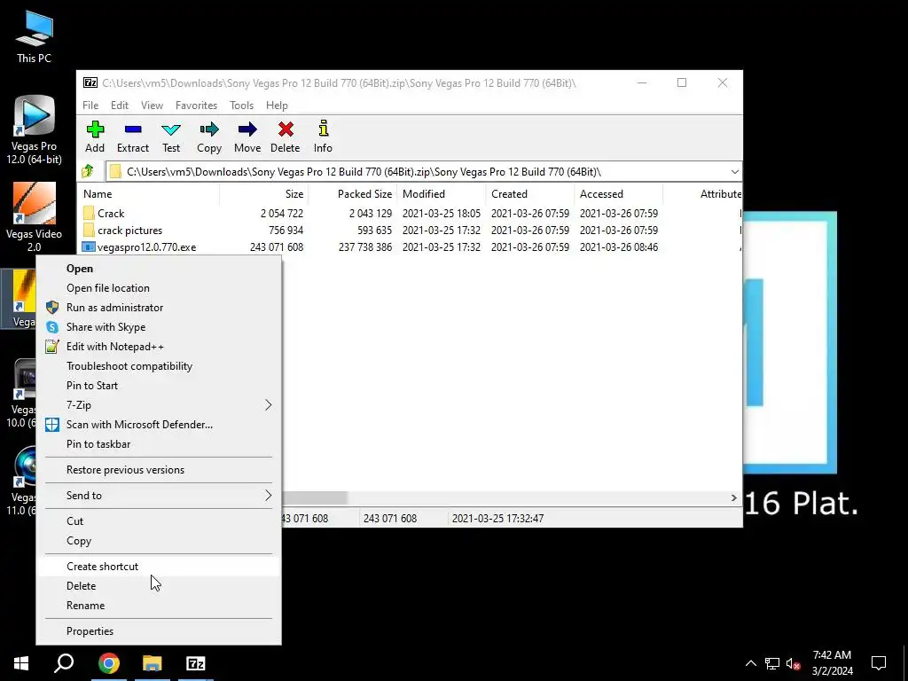Open Google Chrome from taskbar
Image resolution: width=908 pixels, height=681 pixels.
coord(109,663)
